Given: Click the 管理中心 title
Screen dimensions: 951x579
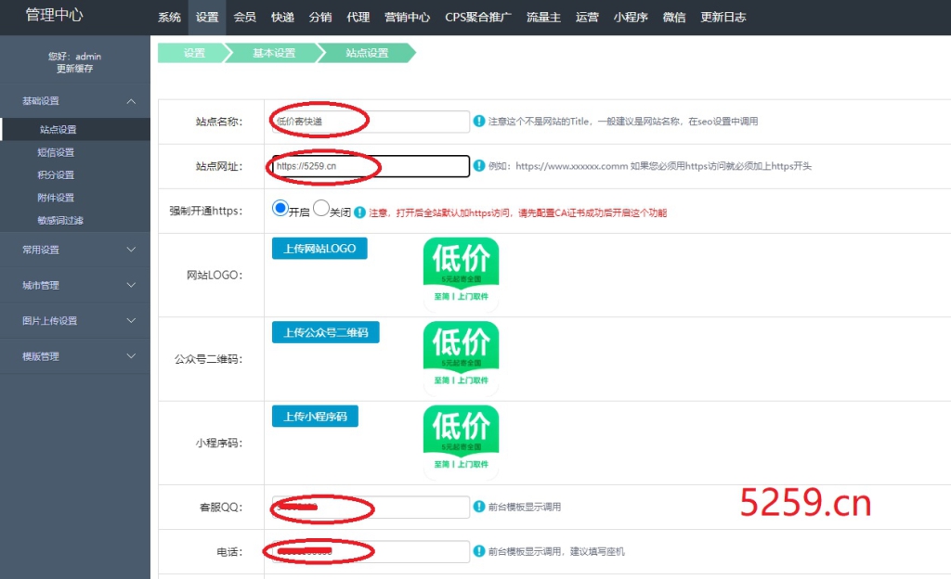Looking at the screenshot, I should click(x=54, y=15).
